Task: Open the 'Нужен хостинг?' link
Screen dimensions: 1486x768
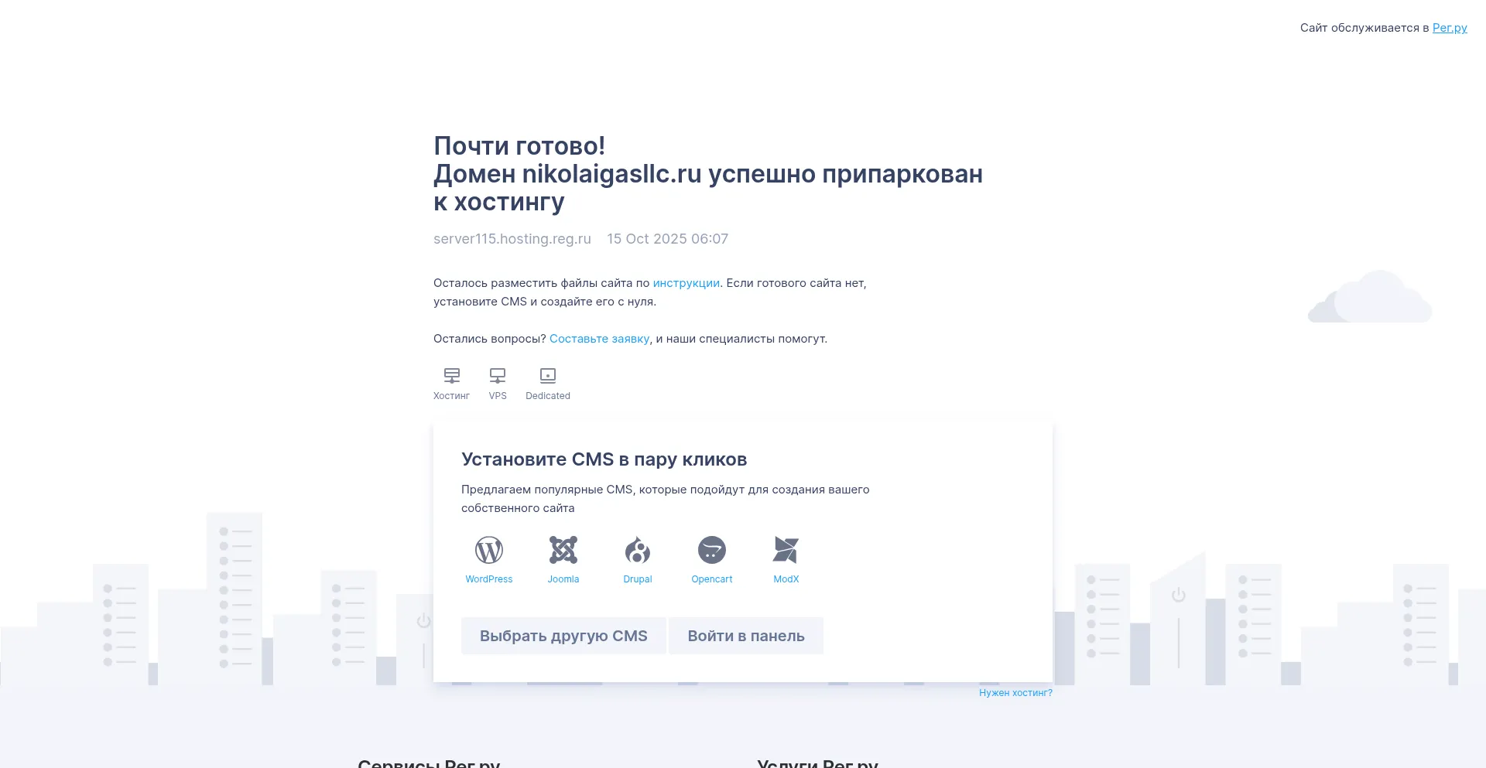Action: click(x=1015, y=693)
